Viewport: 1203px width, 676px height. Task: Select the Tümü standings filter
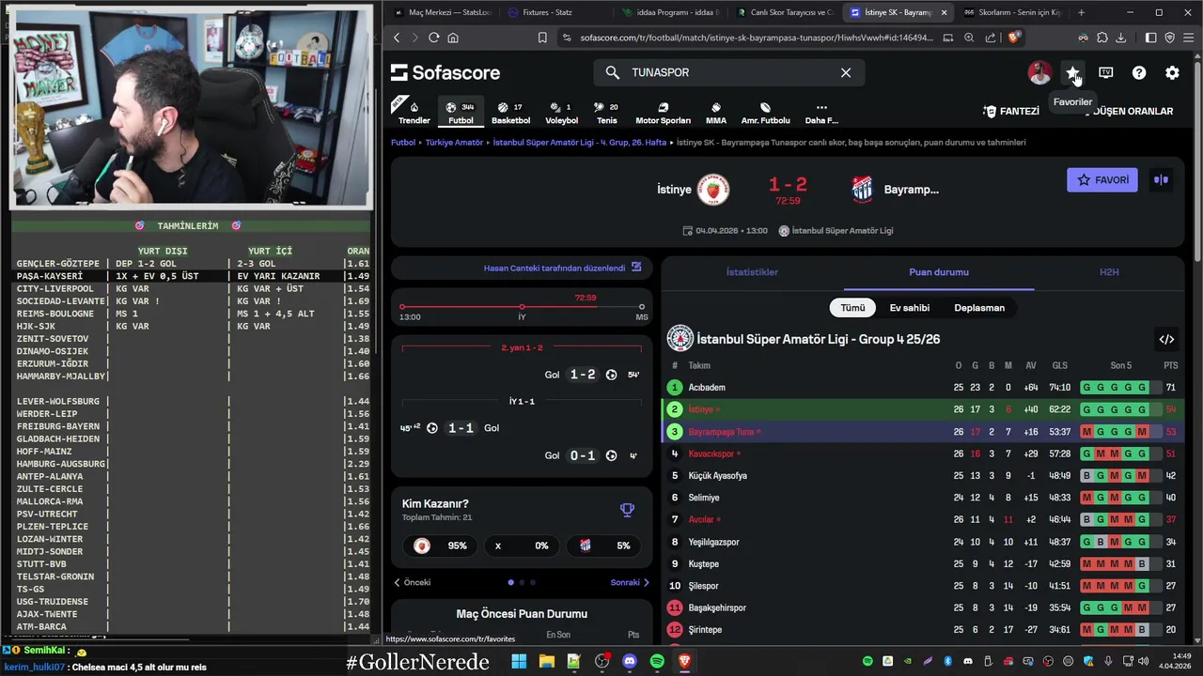(852, 308)
